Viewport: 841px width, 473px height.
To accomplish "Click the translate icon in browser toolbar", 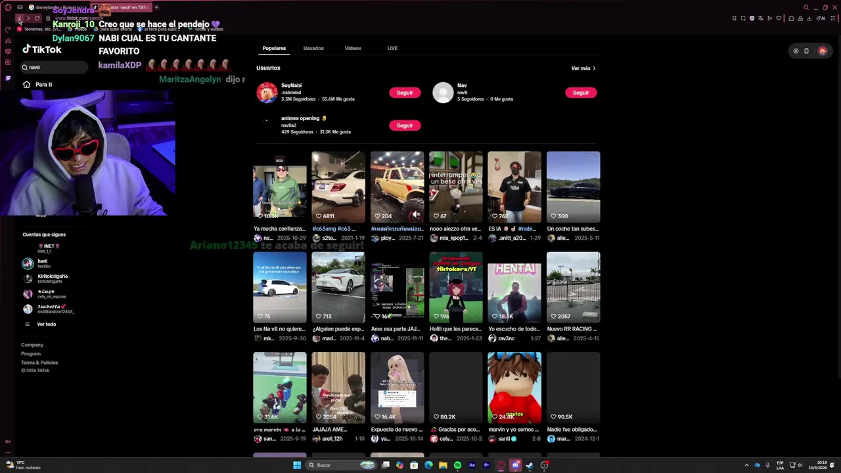I will click(x=761, y=18).
